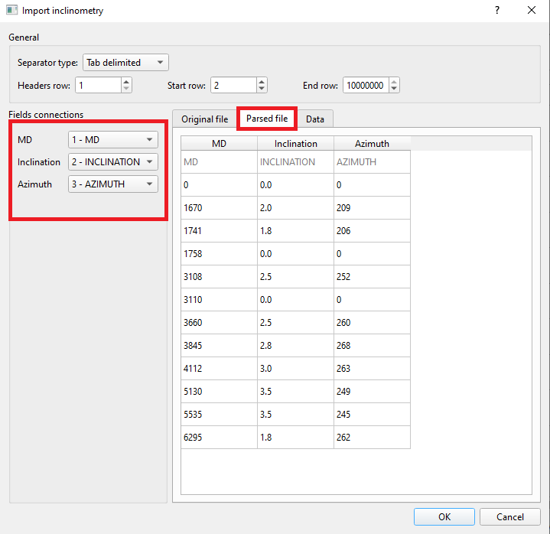The image size is (550, 534).
Task: Select the Azimuth cell 260
Action: (x=373, y=322)
